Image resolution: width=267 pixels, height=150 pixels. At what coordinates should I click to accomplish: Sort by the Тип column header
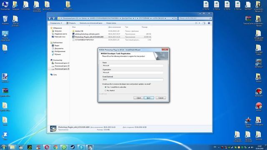tap(126, 27)
